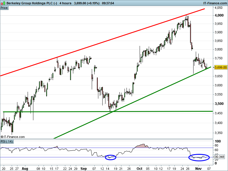
Task: Click the 14 date label on time axis
Action: click(107, 169)
